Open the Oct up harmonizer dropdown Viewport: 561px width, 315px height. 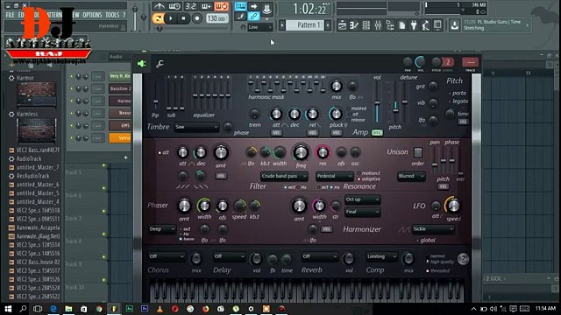coord(362,199)
